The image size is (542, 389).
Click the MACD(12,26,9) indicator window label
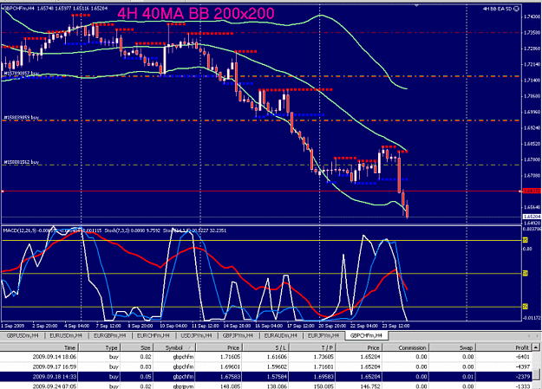21,230
